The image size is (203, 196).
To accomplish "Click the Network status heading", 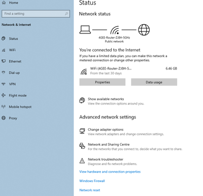I will click(95, 14).
